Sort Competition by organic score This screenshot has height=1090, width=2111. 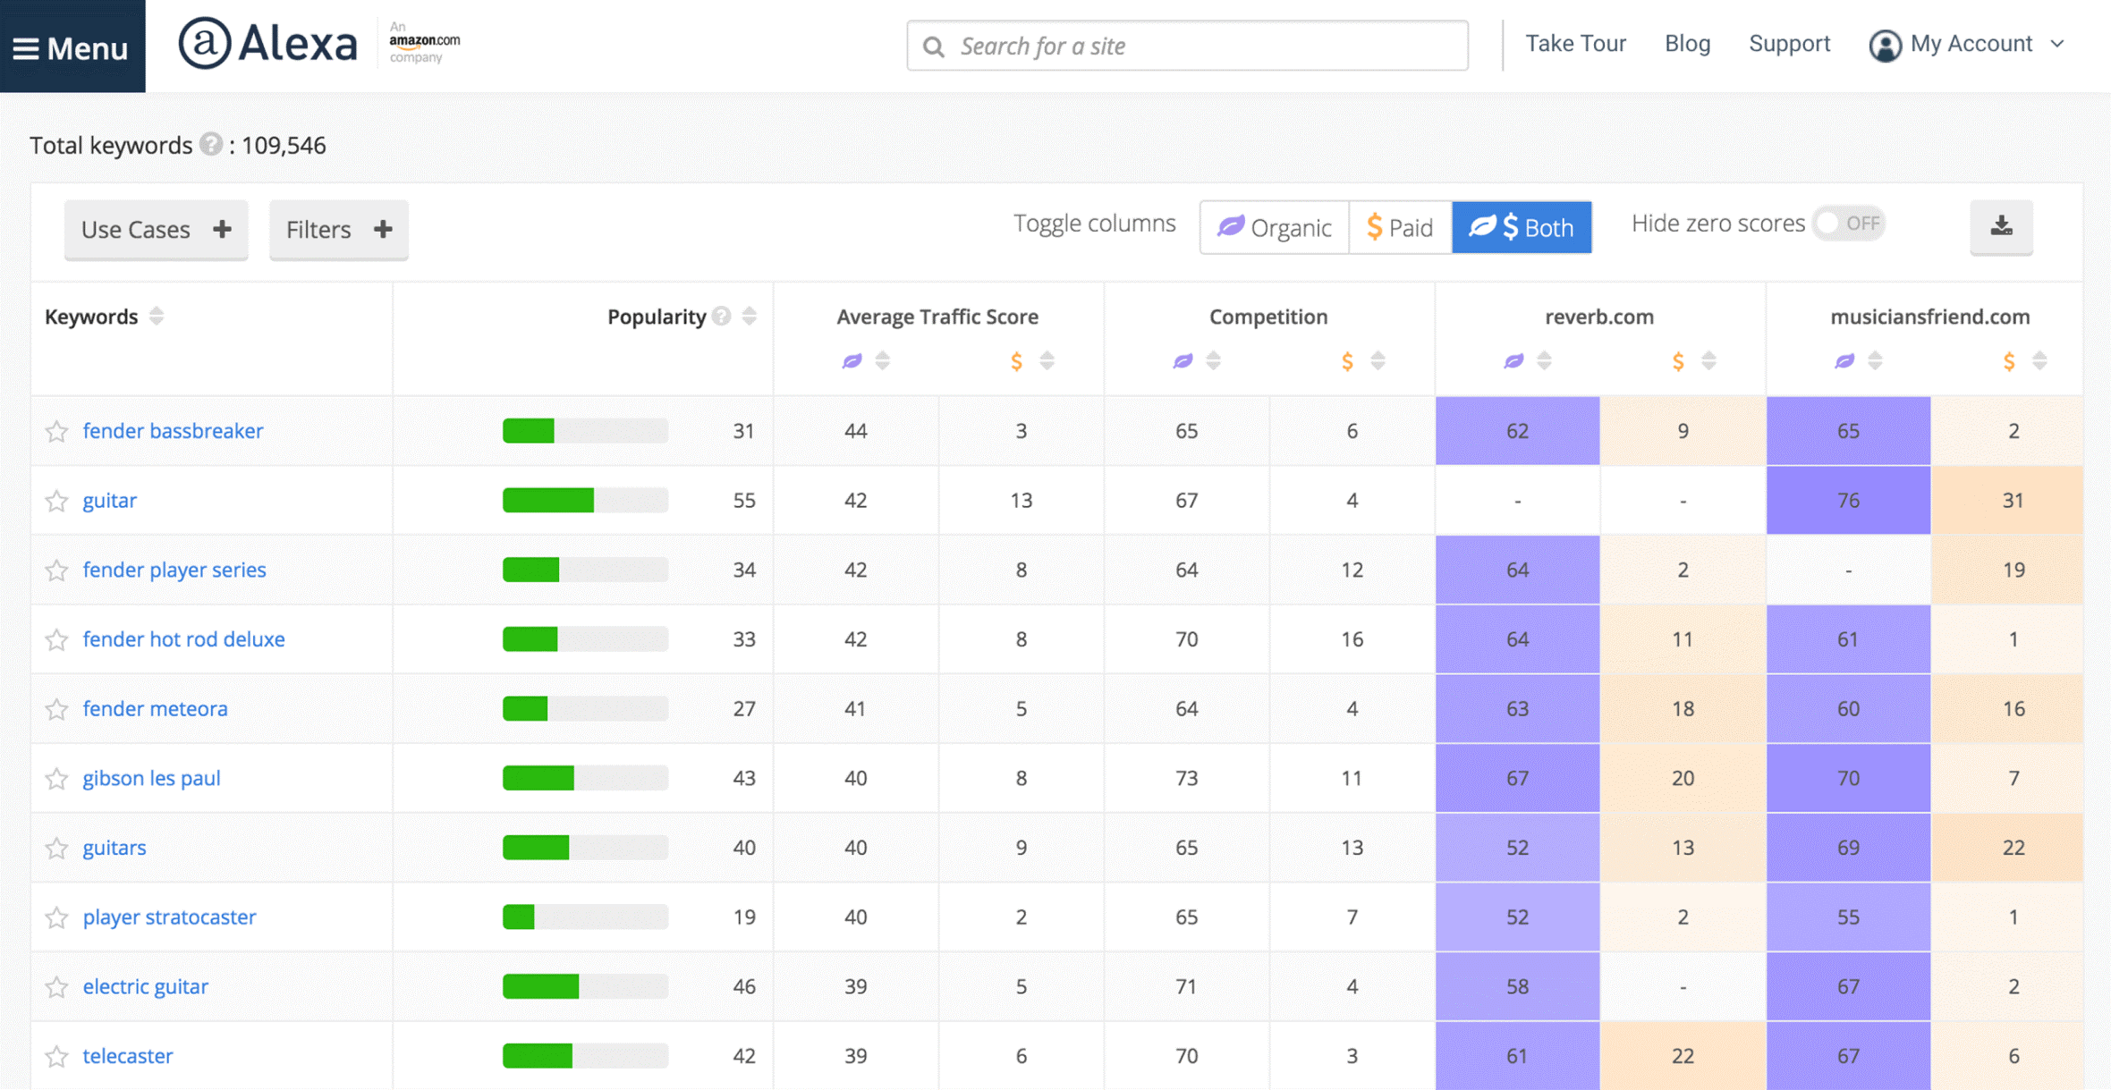1214,360
